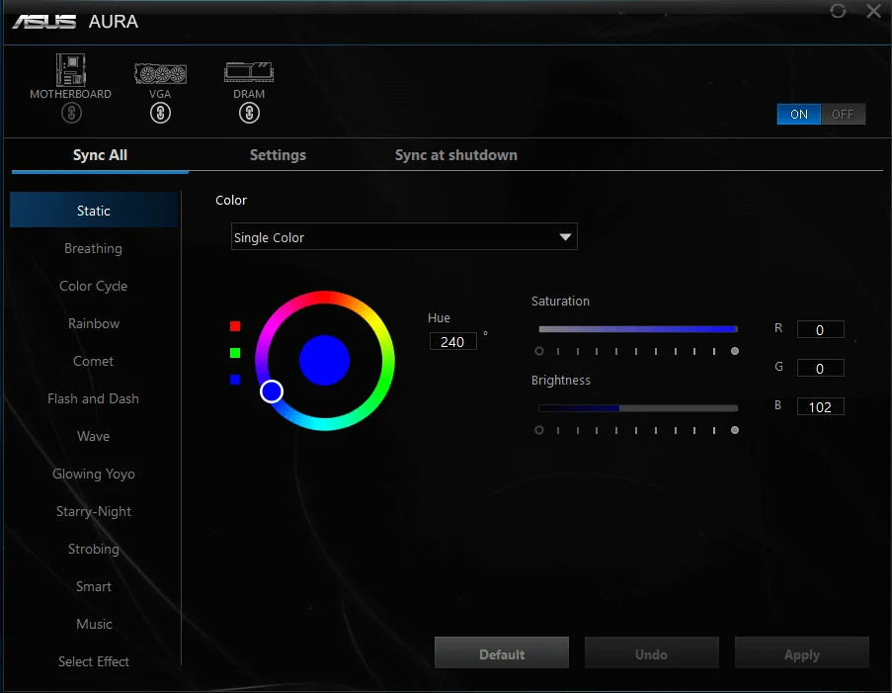This screenshot has width=892, height=693.
Task: Click the Brightness slider bar
Action: coord(638,408)
